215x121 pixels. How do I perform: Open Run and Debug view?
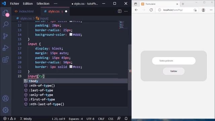pos(5,48)
